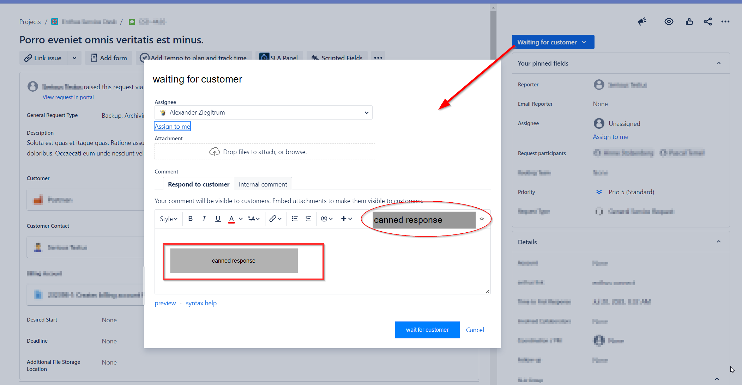Viewport: 742px width, 385px height.
Task: Open the Style dropdown
Action: point(168,219)
